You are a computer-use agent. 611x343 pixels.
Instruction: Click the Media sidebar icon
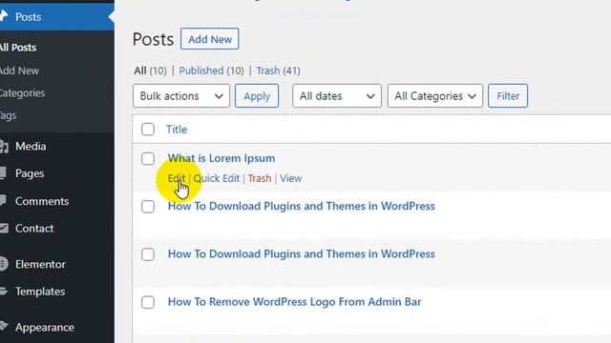click(x=4, y=146)
